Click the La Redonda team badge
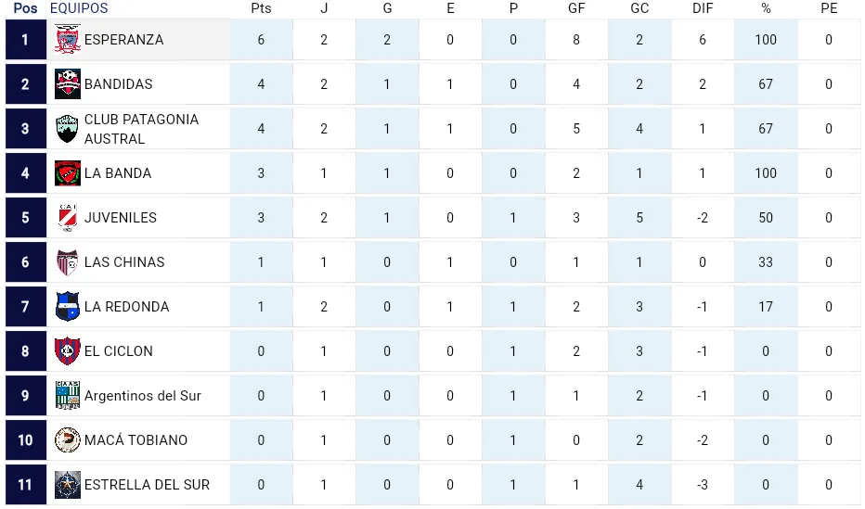Image resolution: width=865 pixels, height=509 pixels. (67, 307)
